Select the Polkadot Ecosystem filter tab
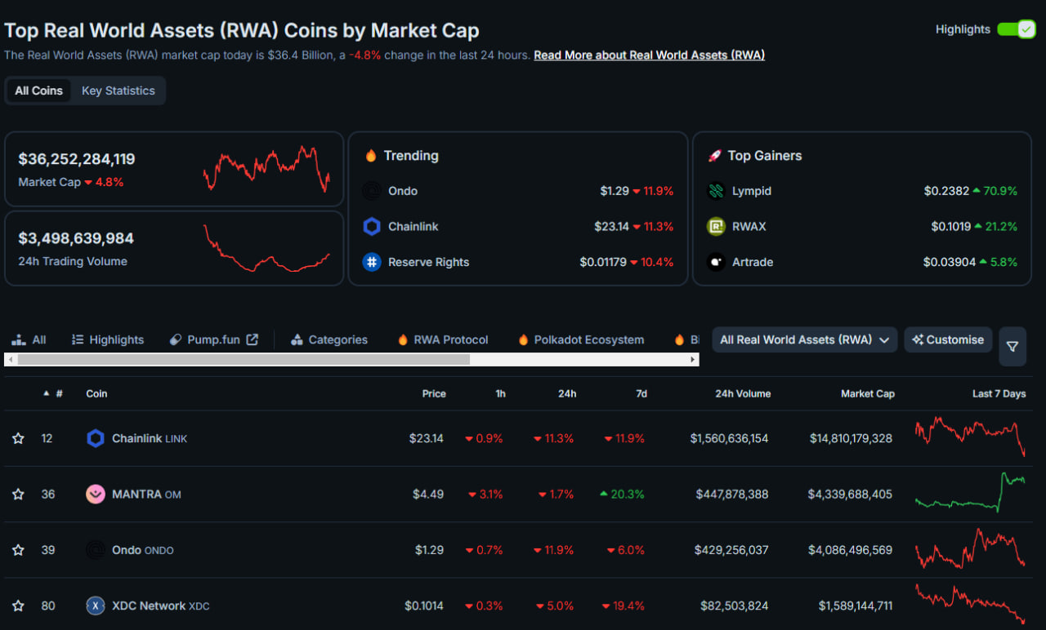The image size is (1046, 630). click(x=581, y=339)
